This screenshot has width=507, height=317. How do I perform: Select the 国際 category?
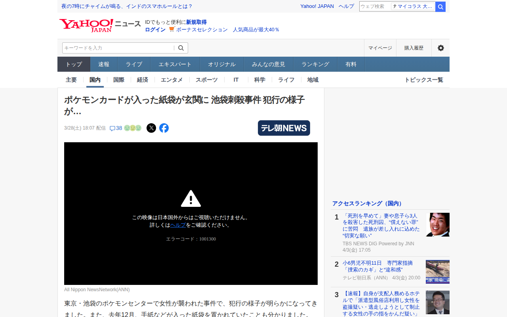tap(119, 80)
